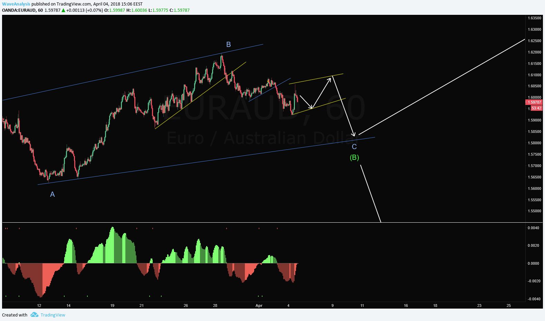Click the 1.57500 price axis label
Screen dimensions: 545x321
(534, 154)
